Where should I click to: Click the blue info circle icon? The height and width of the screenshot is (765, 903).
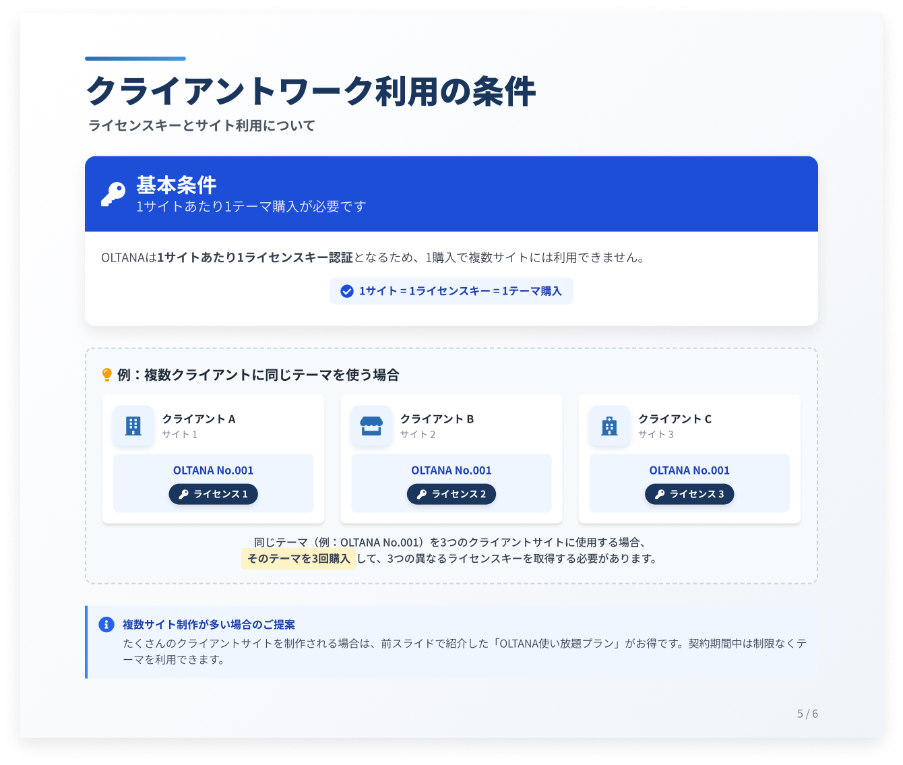(106, 624)
